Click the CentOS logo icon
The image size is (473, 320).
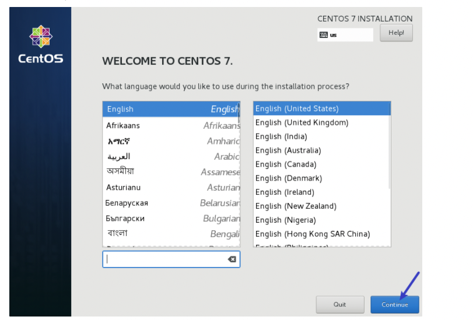point(41,36)
